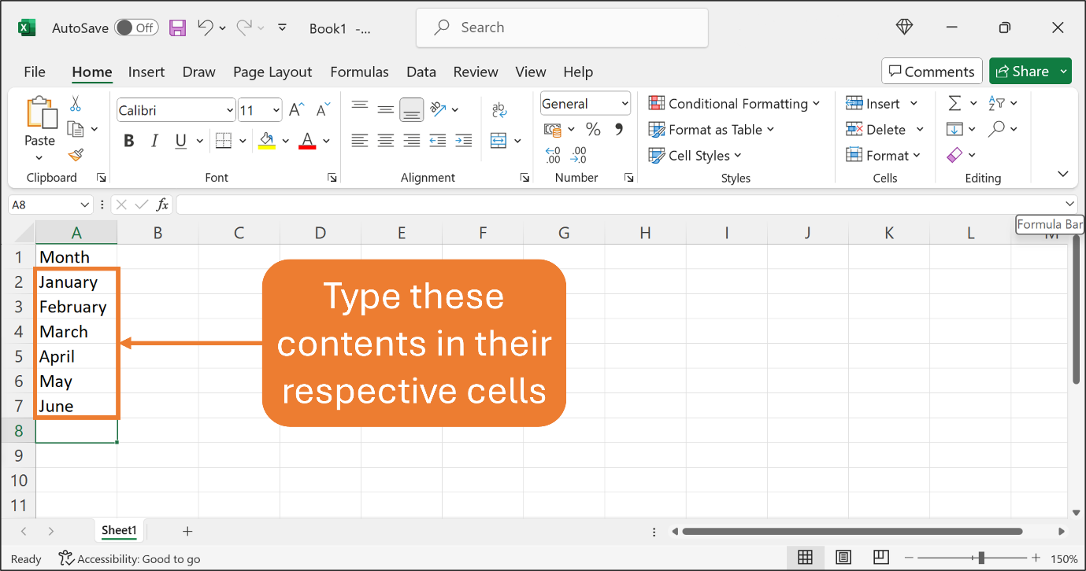Image resolution: width=1086 pixels, height=571 pixels.
Task: Center text horizontally
Action: 385,141
